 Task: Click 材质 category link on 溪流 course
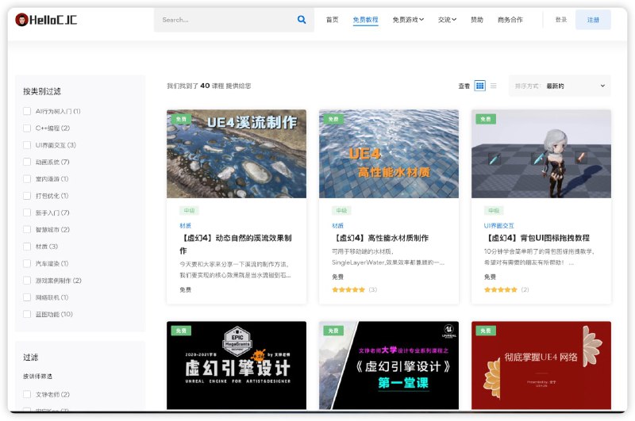pos(185,225)
